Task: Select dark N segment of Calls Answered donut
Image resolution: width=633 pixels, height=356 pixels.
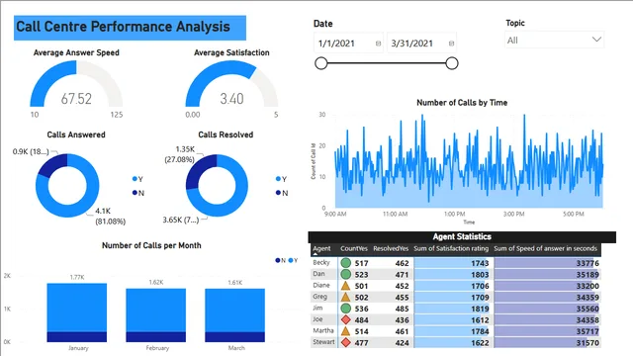Action: pos(54,166)
